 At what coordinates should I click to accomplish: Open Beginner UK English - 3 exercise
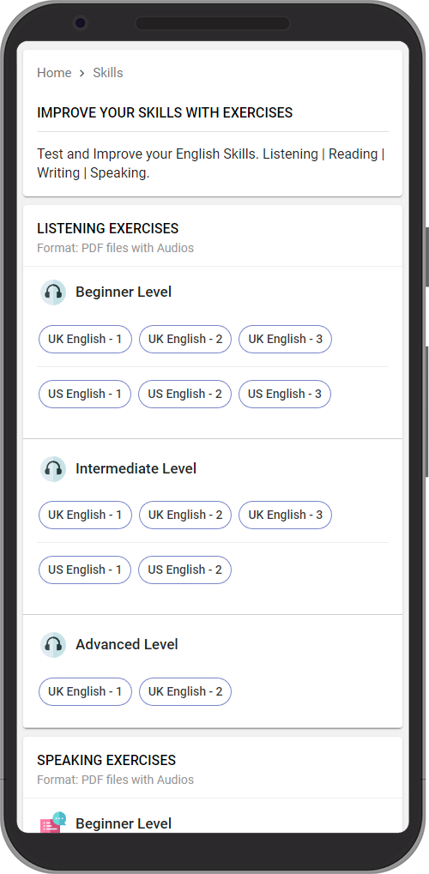click(x=285, y=339)
